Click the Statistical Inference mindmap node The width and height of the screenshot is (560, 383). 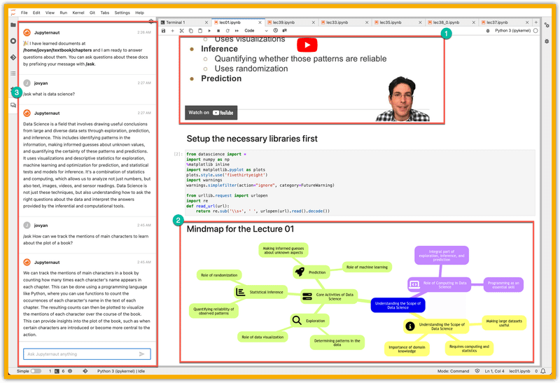[261, 292]
